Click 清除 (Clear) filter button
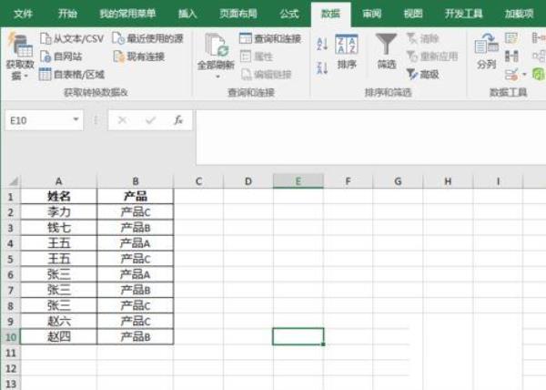 pyautogui.click(x=422, y=38)
